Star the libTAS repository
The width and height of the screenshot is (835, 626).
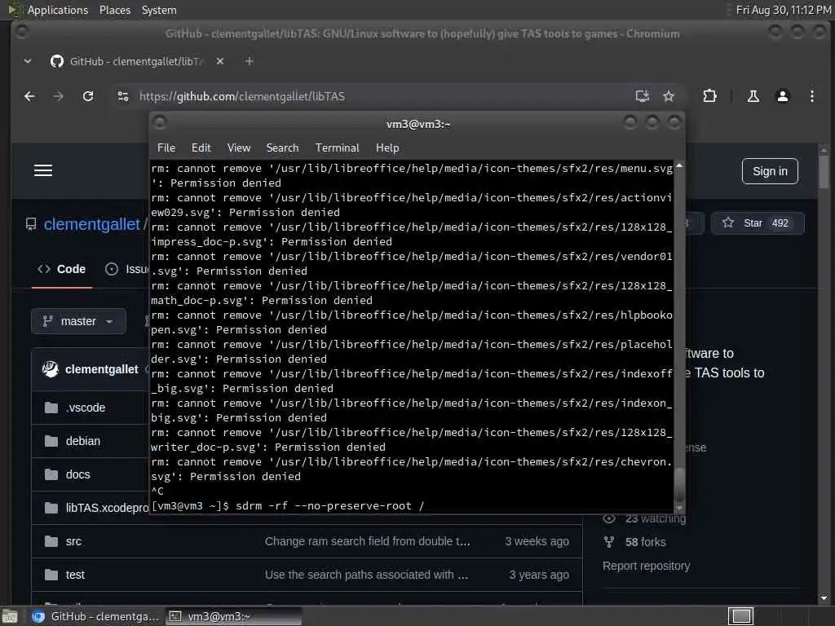[x=758, y=223]
